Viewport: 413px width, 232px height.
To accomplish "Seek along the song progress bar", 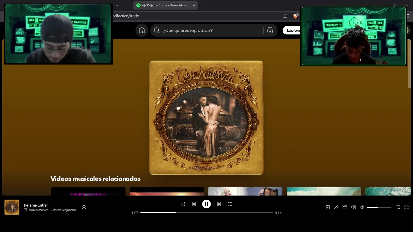I will point(206,213).
